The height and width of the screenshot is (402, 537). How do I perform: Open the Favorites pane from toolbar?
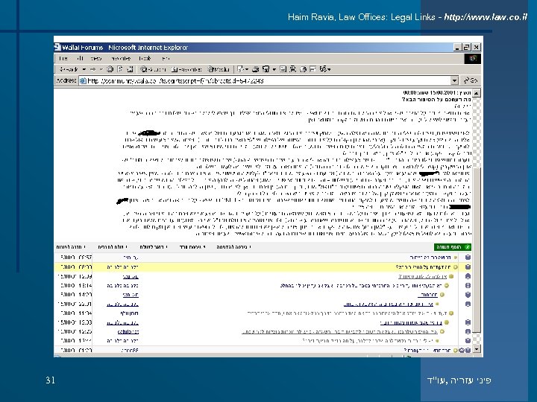[186, 69]
